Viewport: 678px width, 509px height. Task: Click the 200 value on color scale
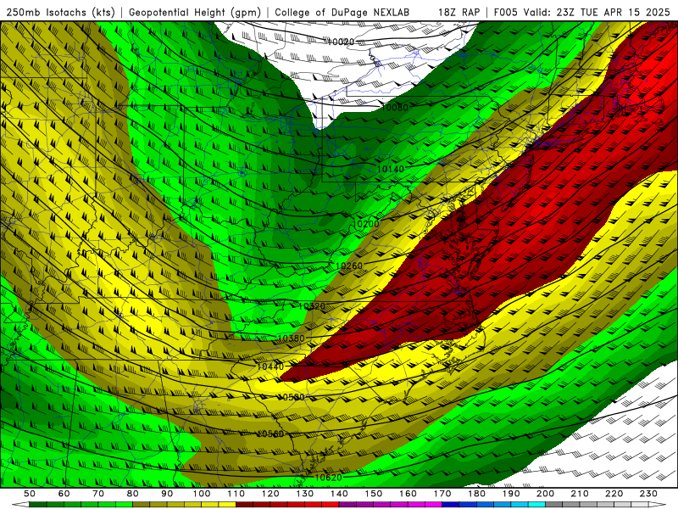click(545, 494)
